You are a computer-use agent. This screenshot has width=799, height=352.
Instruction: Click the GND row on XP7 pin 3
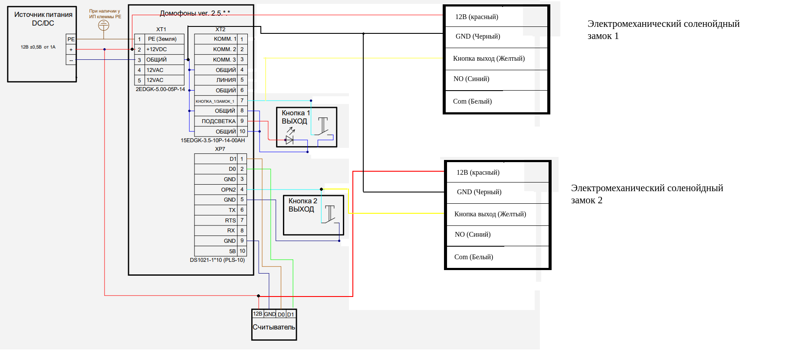220,179
